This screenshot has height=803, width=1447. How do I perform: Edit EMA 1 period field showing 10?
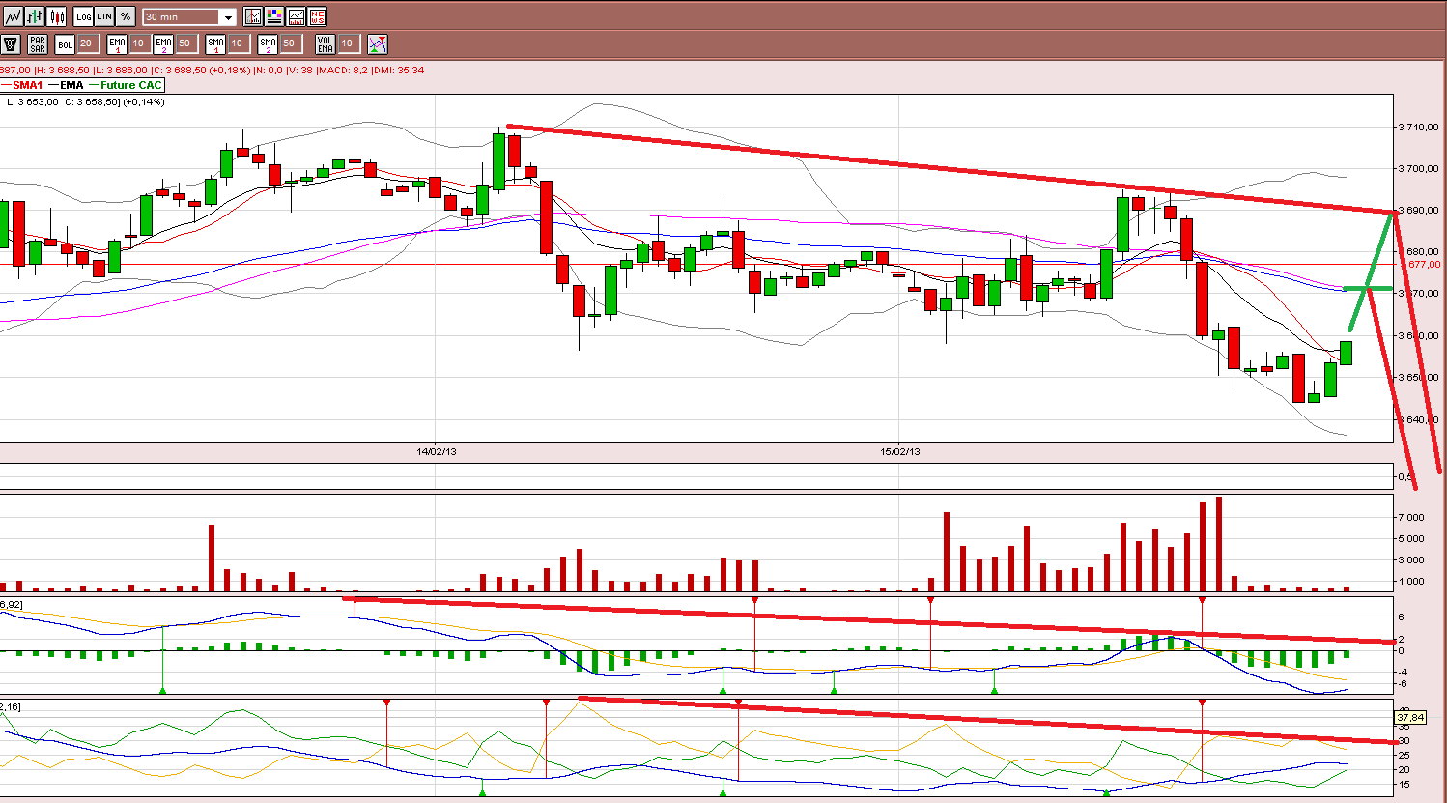tap(140, 43)
